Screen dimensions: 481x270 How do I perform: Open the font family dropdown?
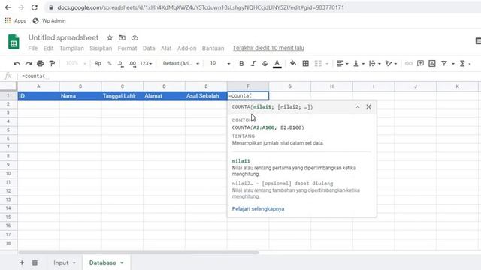[181, 63]
